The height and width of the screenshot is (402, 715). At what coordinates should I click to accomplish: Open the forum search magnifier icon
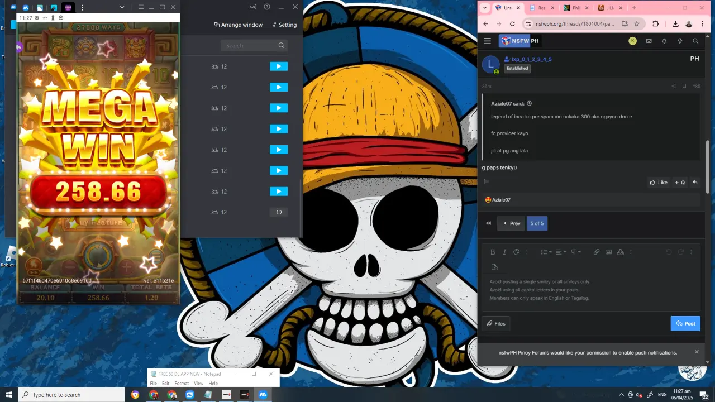695,41
